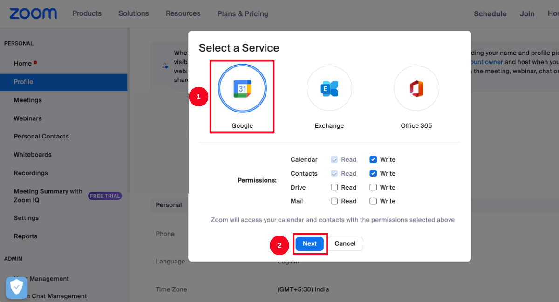The width and height of the screenshot is (559, 302).
Task: Enable Drive Read permission
Action: 334,187
